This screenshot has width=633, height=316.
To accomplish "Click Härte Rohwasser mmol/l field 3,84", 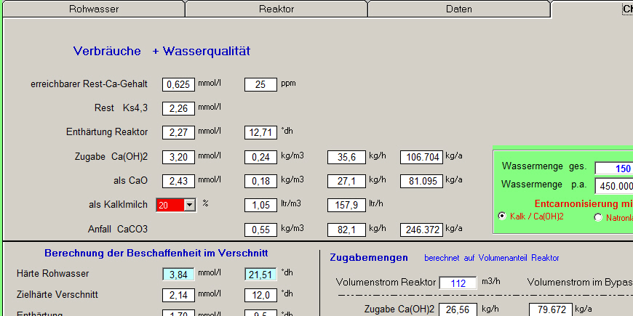I will click(178, 273).
